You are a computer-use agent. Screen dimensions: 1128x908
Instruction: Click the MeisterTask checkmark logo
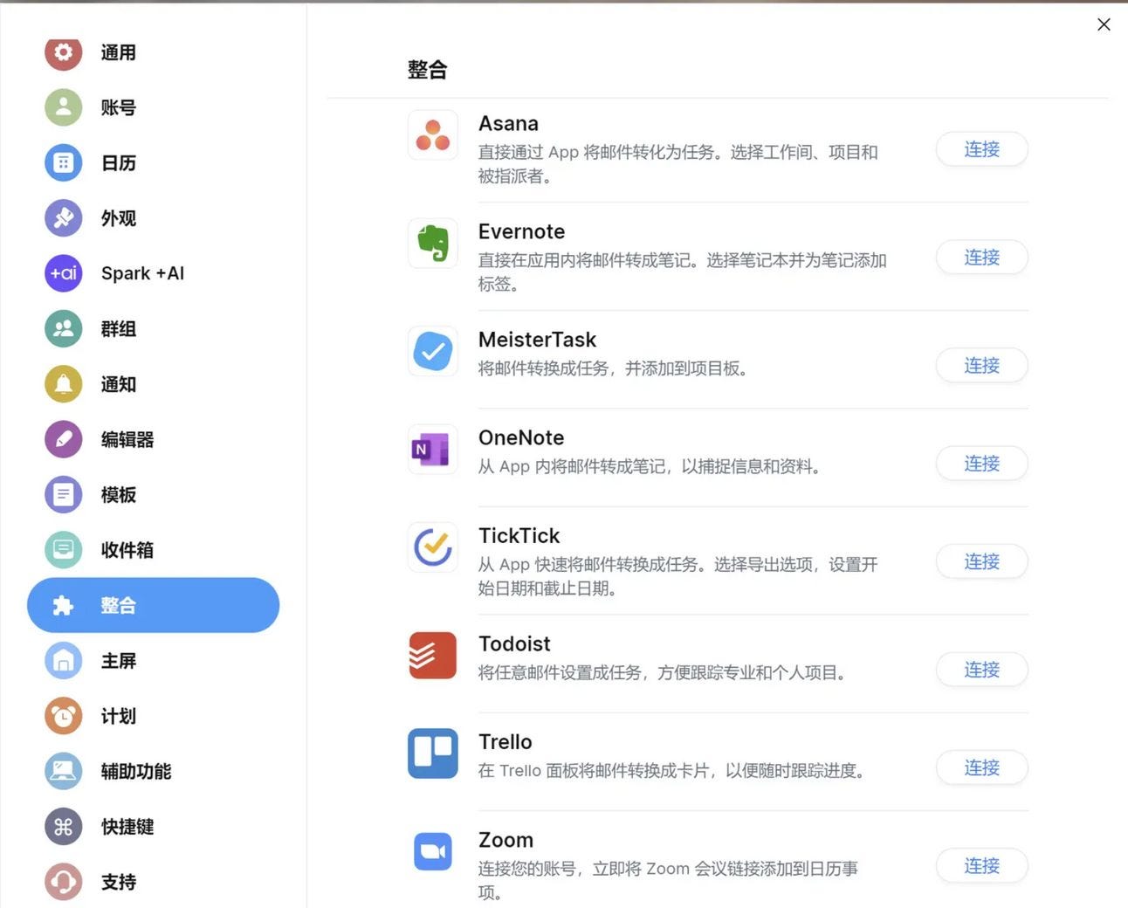(433, 351)
